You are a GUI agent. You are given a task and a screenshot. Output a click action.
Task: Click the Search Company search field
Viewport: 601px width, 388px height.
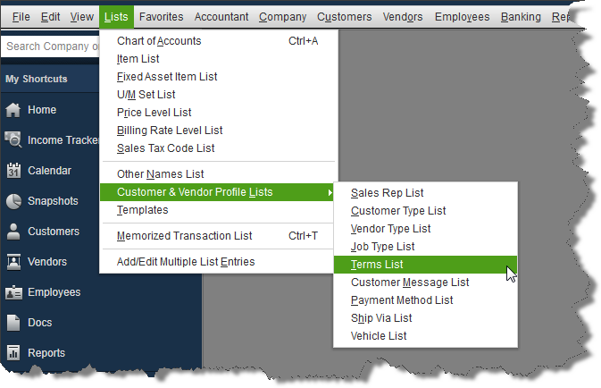coord(51,46)
